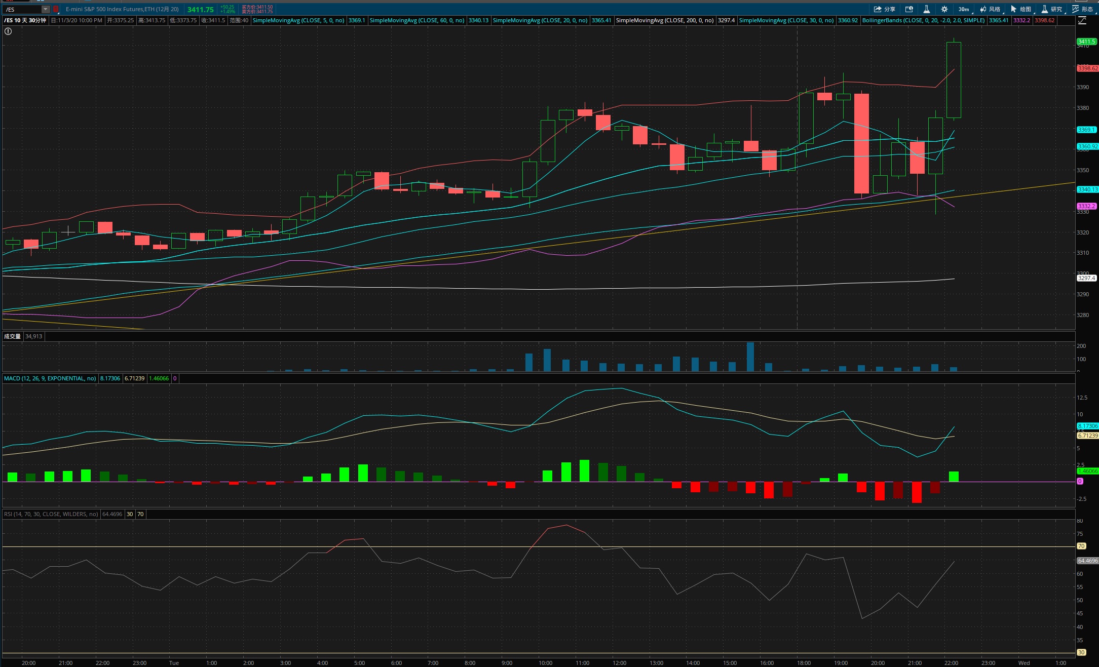Click the 'Tue' label on time axis
Screen dimensions: 1099x667
point(174,663)
